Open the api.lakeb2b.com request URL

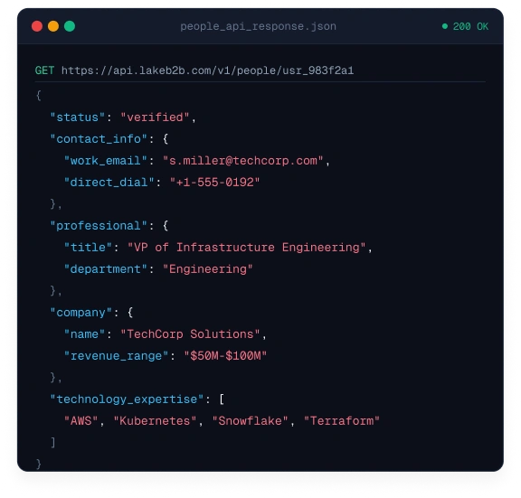tap(208, 70)
